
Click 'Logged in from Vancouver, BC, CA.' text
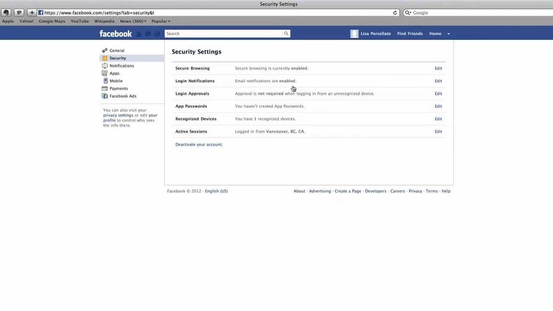tap(270, 131)
